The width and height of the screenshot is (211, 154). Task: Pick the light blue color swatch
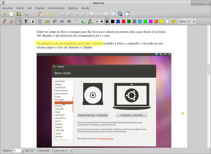pos(140,21)
